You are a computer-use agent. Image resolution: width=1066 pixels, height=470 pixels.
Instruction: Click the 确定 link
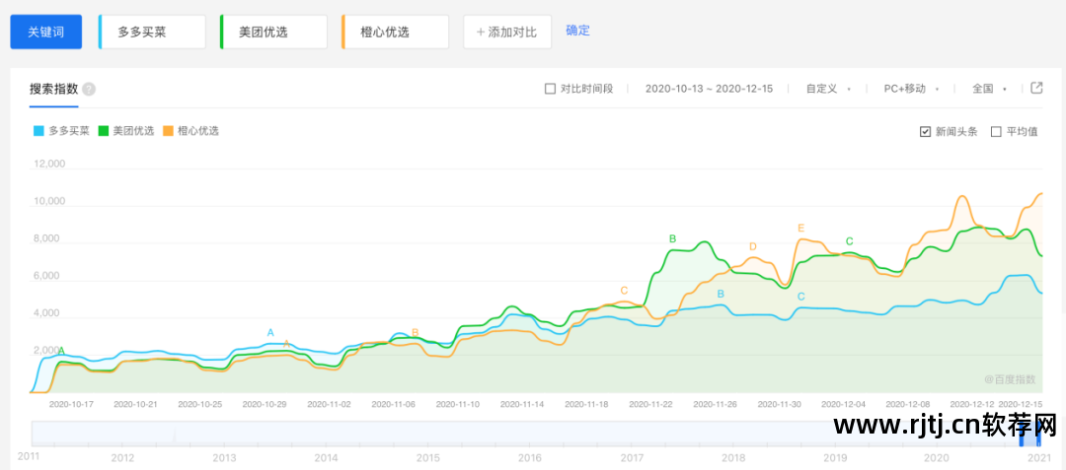click(x=577, y=31)
